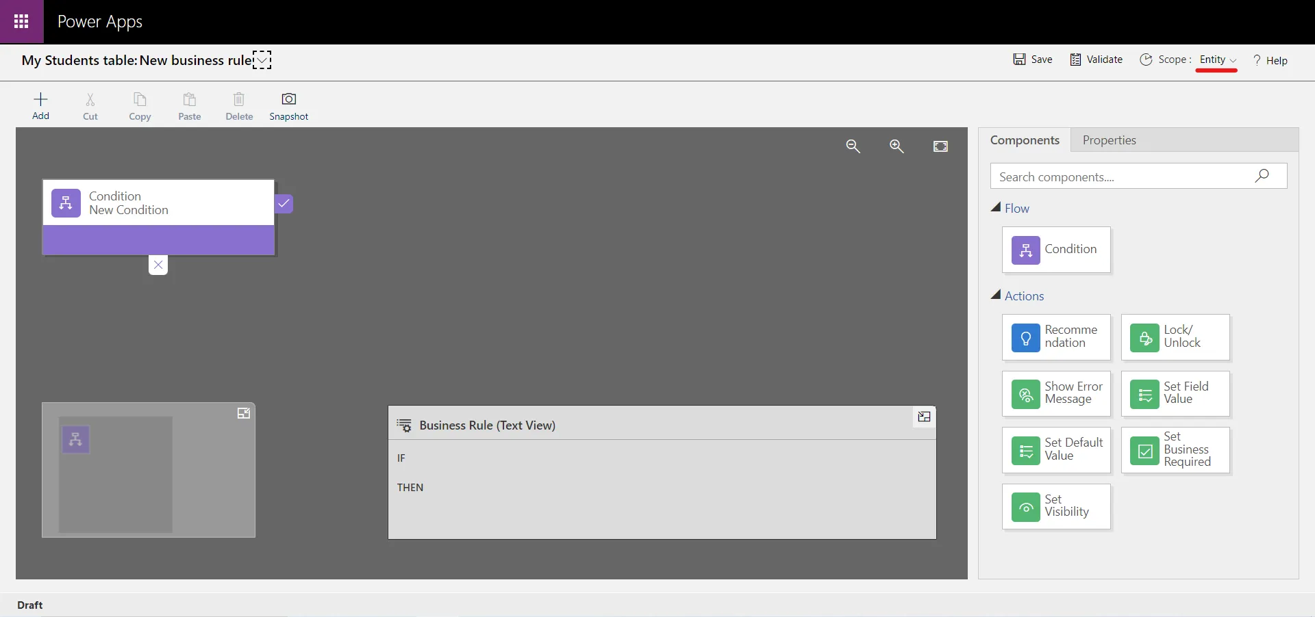Open the Power Apps app launcher waffle
The height and width of the screenshot is (617, 1315).
(21, 22)
